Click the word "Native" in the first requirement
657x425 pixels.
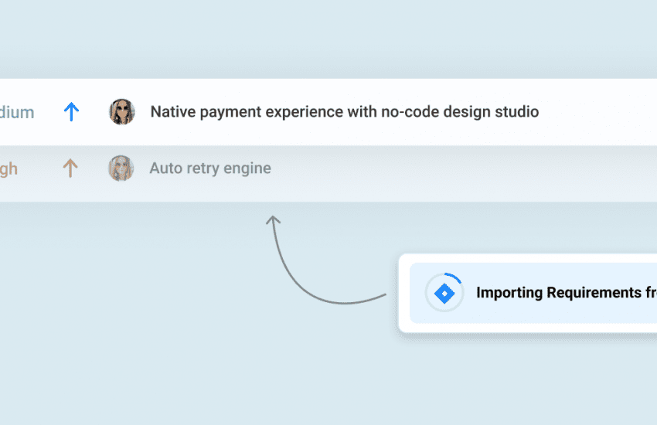175,112
